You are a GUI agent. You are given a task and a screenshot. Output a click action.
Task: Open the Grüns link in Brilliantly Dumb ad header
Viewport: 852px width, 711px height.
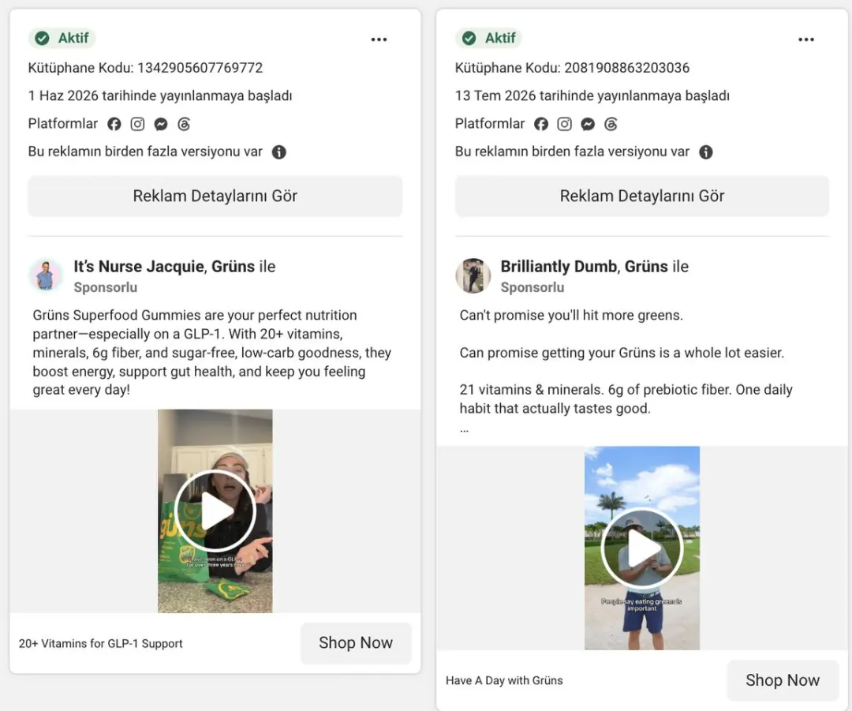click(646, 267)
